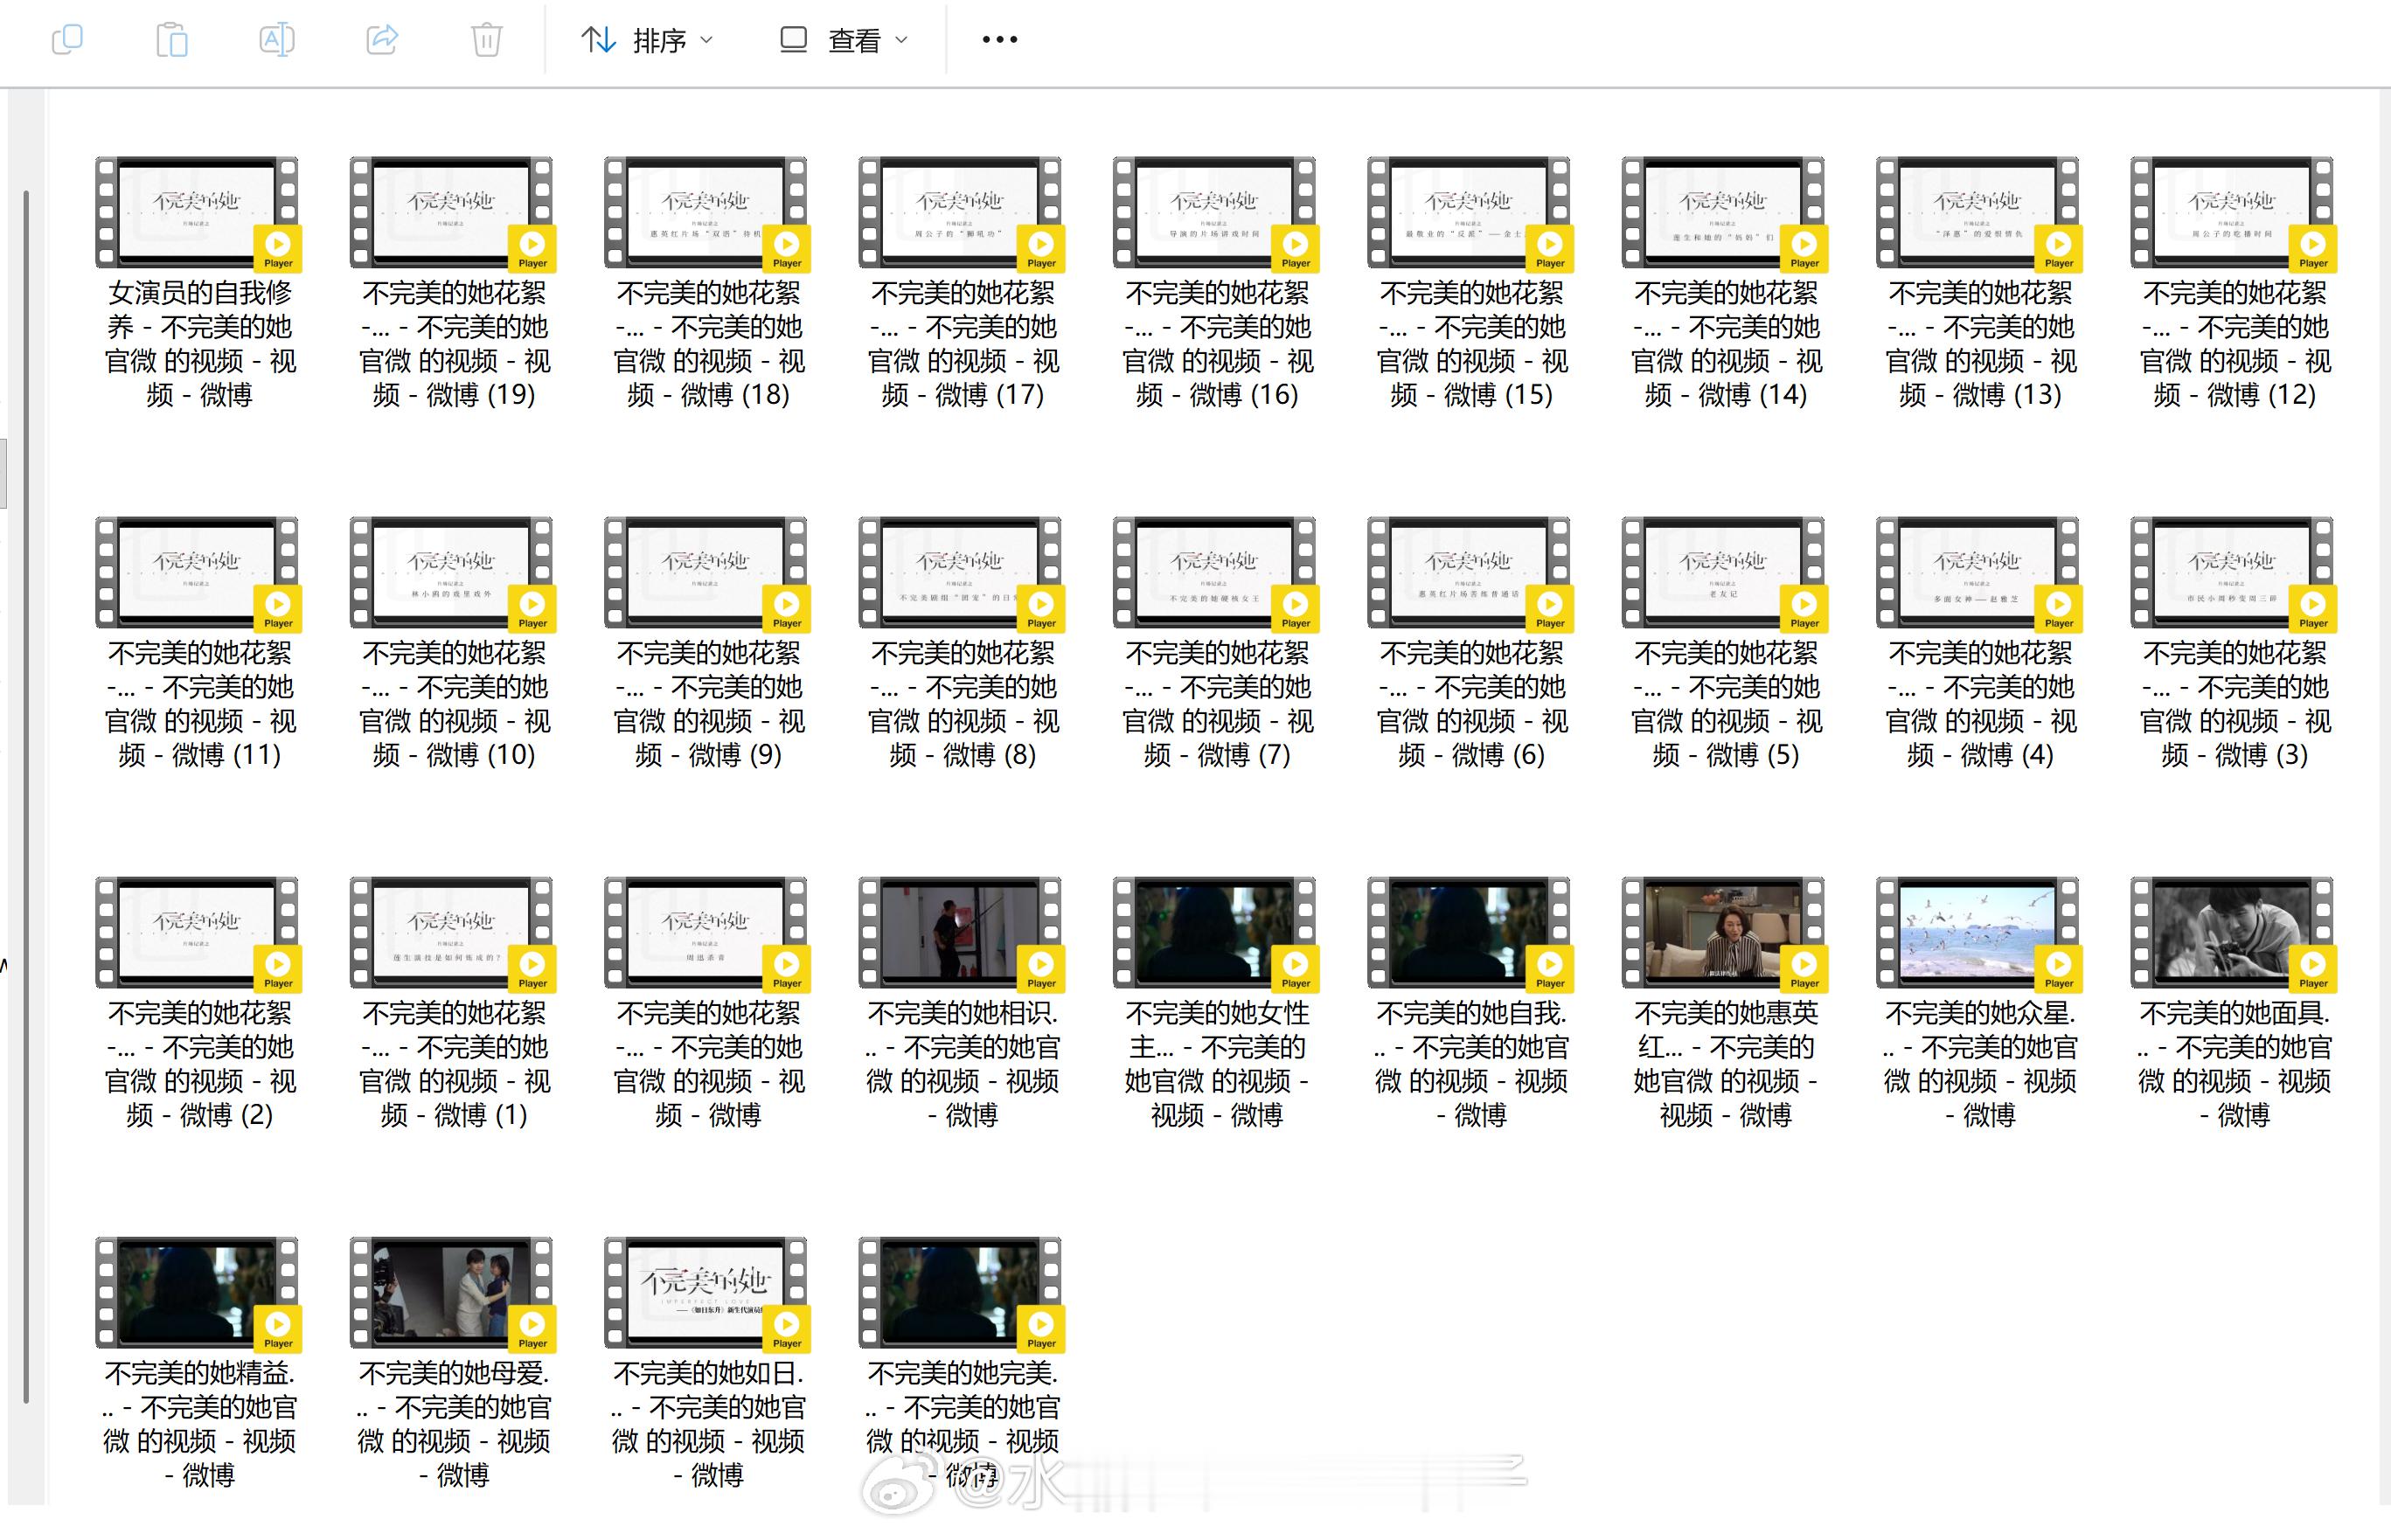Select video file ending with 微博 (4)
The height and width of the screenshot is (1540, 2391).
(x=1978, y=644)
